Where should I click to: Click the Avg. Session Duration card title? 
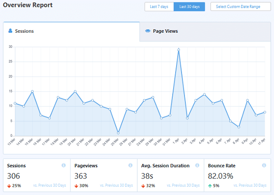click(165, 166)
